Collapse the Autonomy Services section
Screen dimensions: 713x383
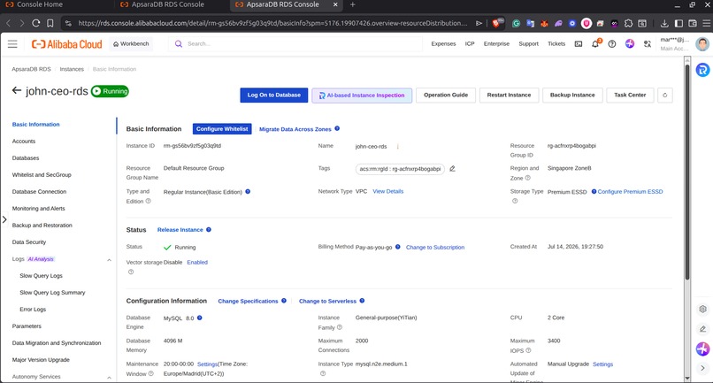(109, 377)
